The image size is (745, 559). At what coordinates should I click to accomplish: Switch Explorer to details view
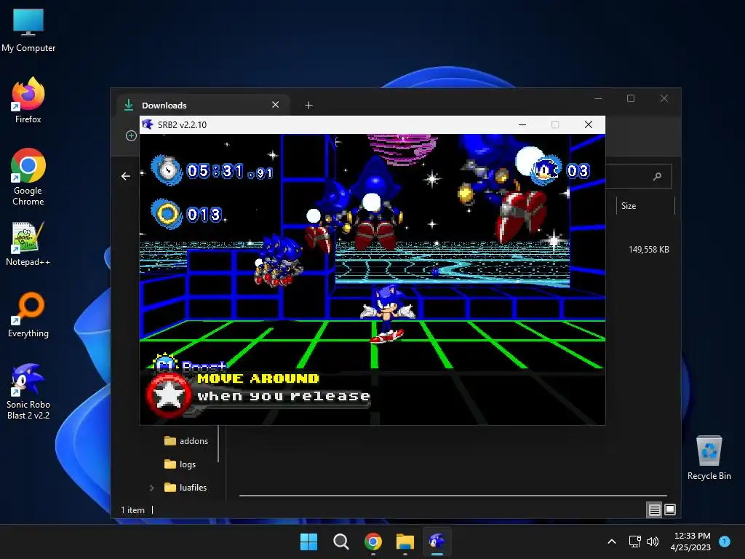click(x=654, y=510)
